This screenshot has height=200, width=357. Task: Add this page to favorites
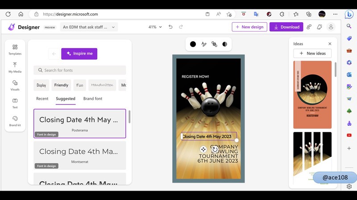pyautogui.click(x=229, y=14)
